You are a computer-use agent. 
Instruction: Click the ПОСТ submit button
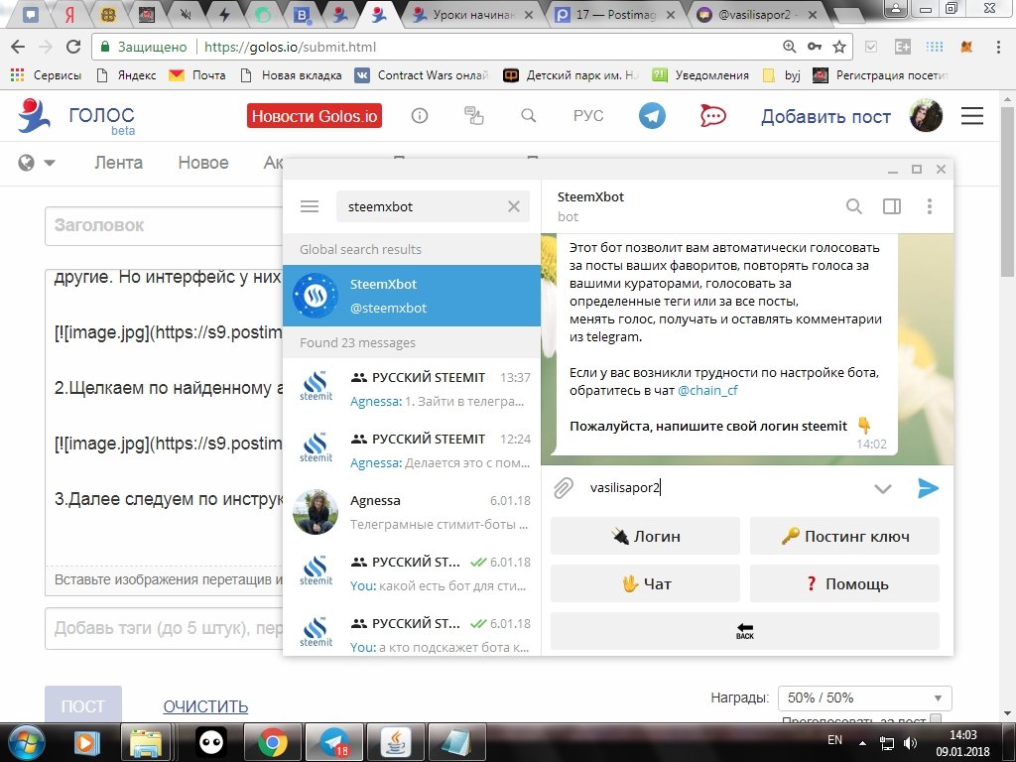[83, 705]
